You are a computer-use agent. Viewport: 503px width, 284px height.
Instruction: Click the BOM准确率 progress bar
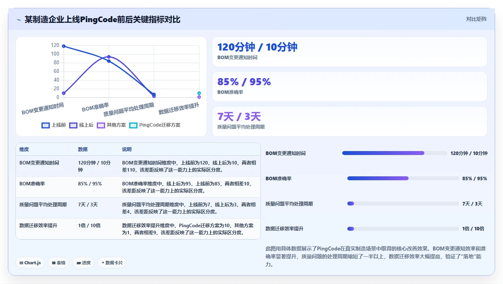click(x=403, y=178)
